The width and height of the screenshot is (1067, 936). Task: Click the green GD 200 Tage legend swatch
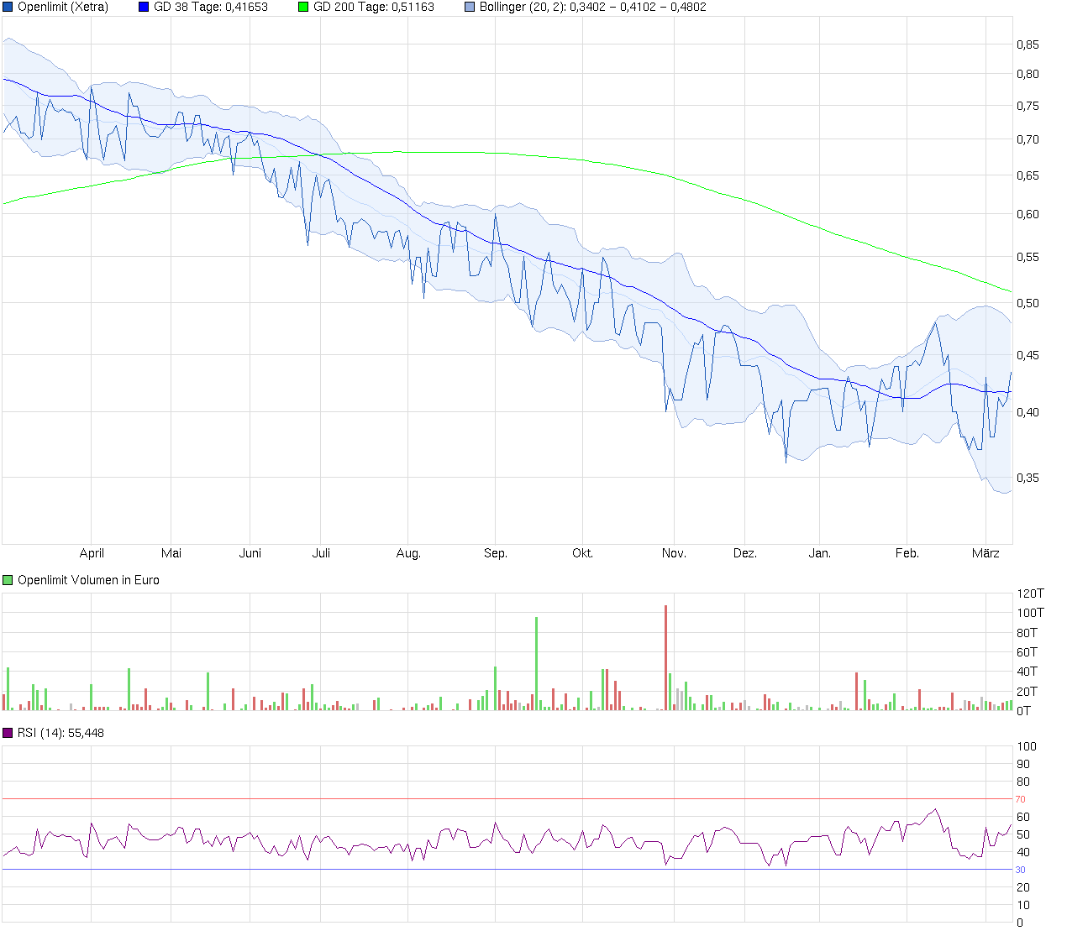[303, 7]
